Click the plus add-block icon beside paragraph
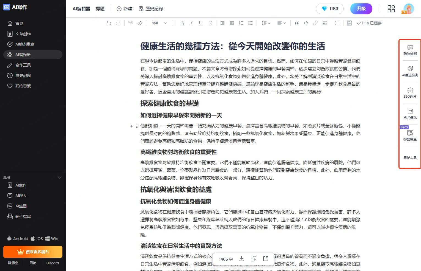The height and width of the screenshot is (271, 421). pyautogui.click(x=132, y=126)
